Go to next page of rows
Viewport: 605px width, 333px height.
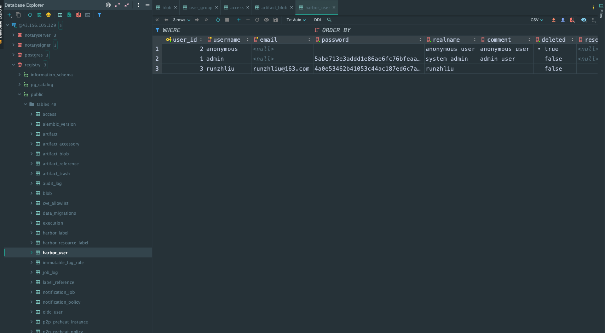click(x=197, y=20)
